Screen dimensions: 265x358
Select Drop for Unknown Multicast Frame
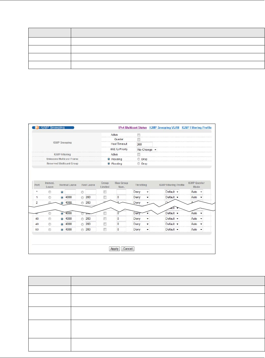click(139, 159)
